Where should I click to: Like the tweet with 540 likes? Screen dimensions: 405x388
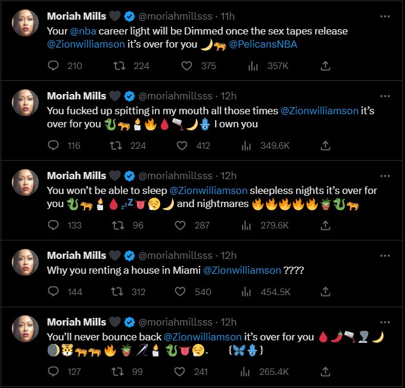[x=186, y=291]
